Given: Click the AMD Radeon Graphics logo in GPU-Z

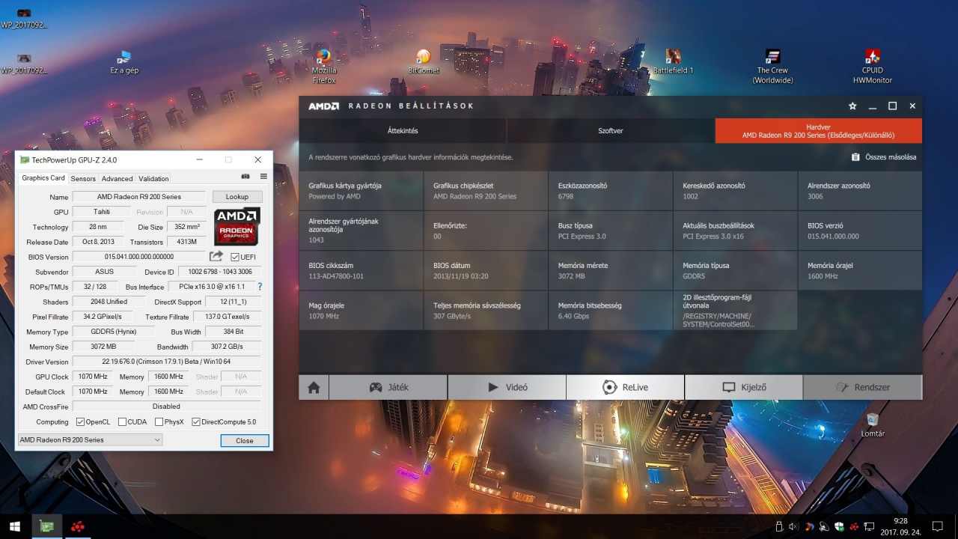Looking at the screenshot, I should tap(237, 227).
